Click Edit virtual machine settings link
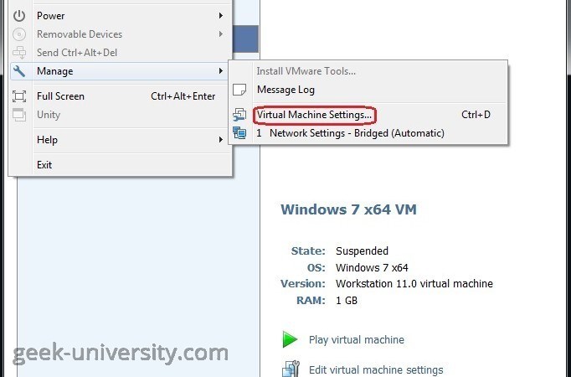571x377 pixels. (376, 370)
